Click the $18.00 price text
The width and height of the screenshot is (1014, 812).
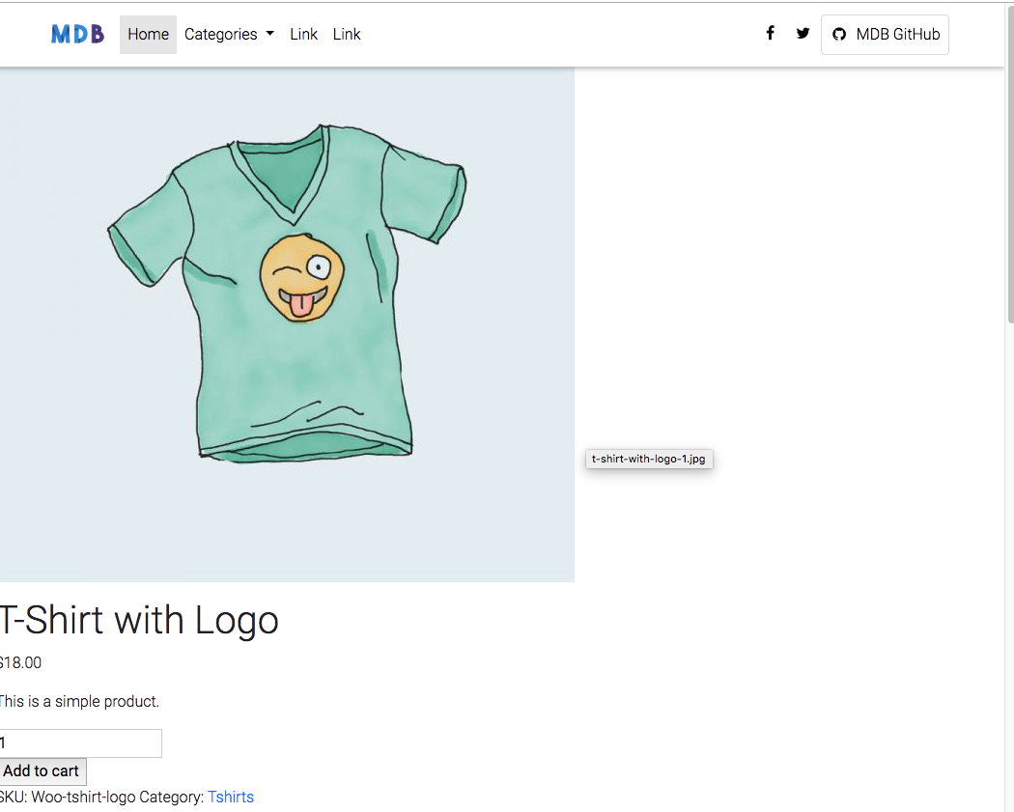(x=20, y=662)
